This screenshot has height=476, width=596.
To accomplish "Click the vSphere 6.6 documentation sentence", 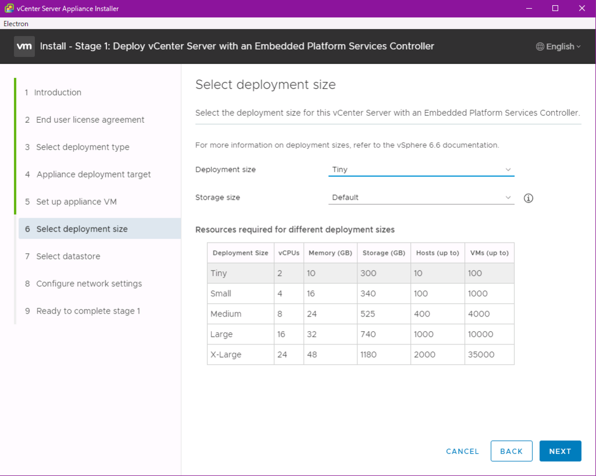I will coord(347,145).
